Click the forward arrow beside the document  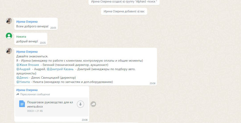pos(93,104)
